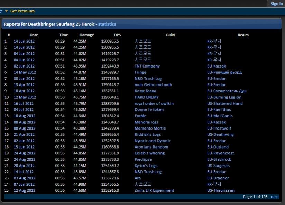
Task: Open the US-Shattered Hand realm link
Action: click(225, 104)
